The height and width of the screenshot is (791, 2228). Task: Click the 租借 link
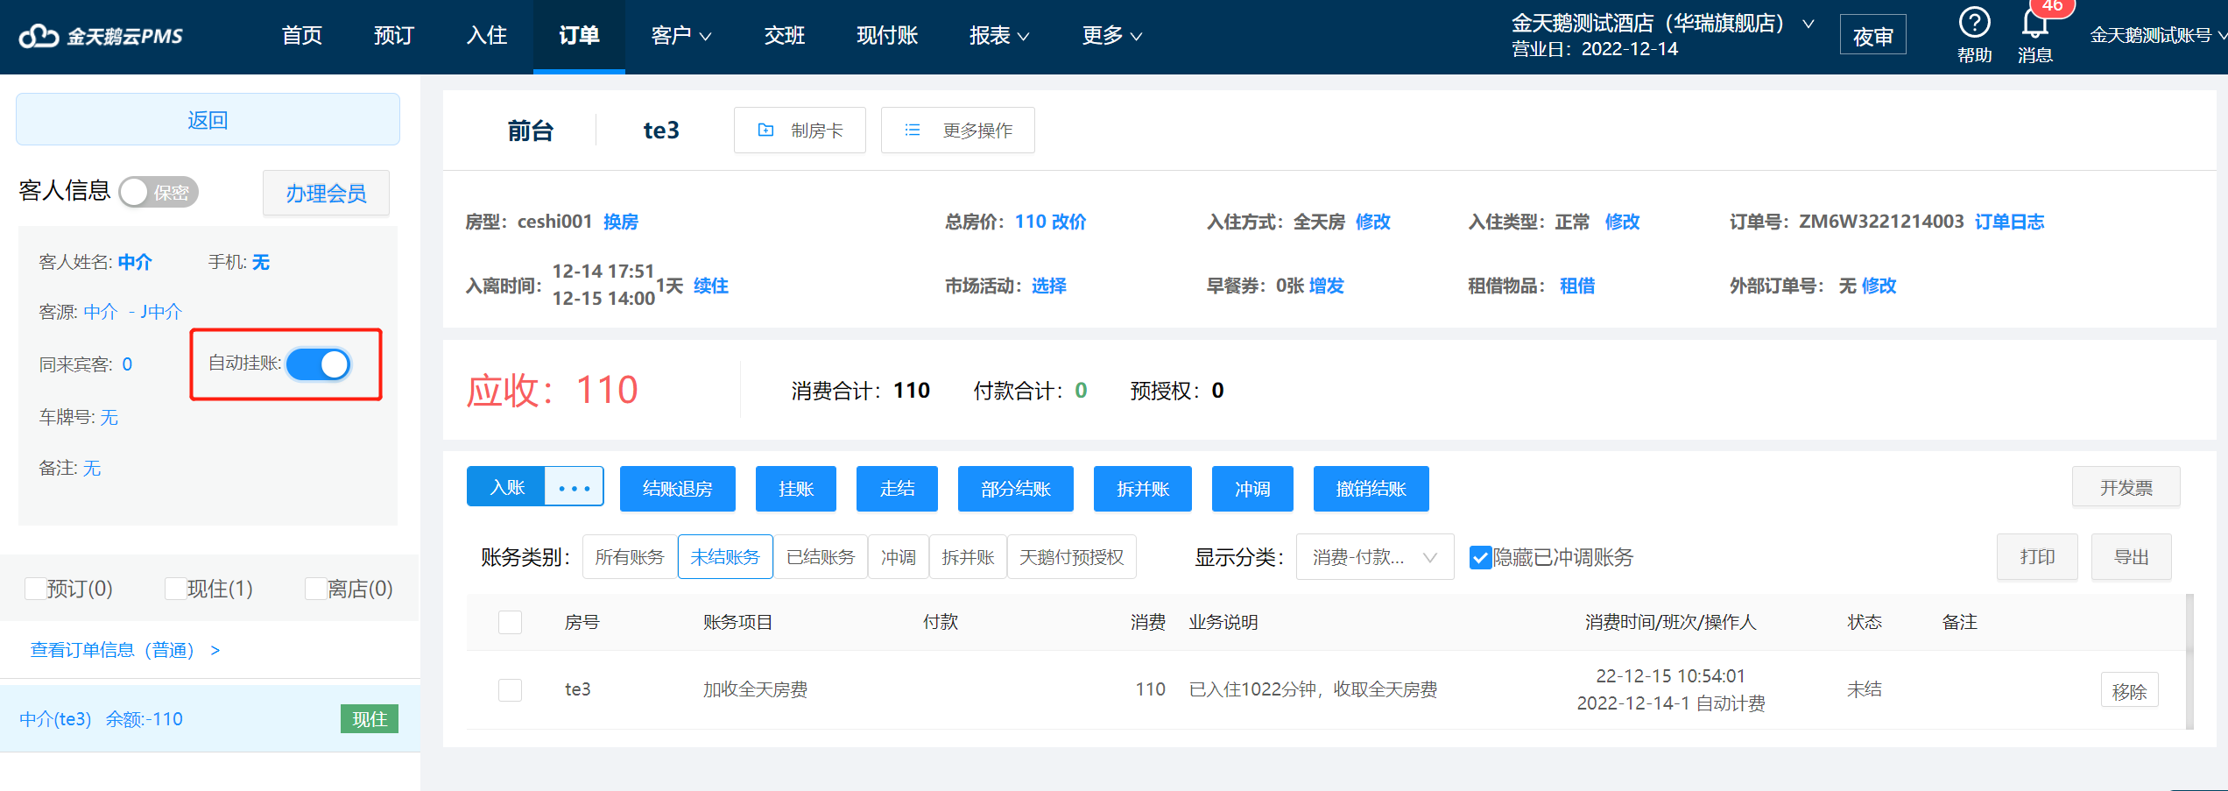tap(1577, 286)
